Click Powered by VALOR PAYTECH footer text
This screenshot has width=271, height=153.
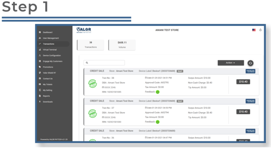click(x=54, y=139)
